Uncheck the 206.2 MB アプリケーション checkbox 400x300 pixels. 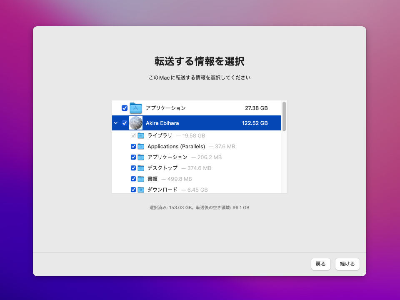133,157
